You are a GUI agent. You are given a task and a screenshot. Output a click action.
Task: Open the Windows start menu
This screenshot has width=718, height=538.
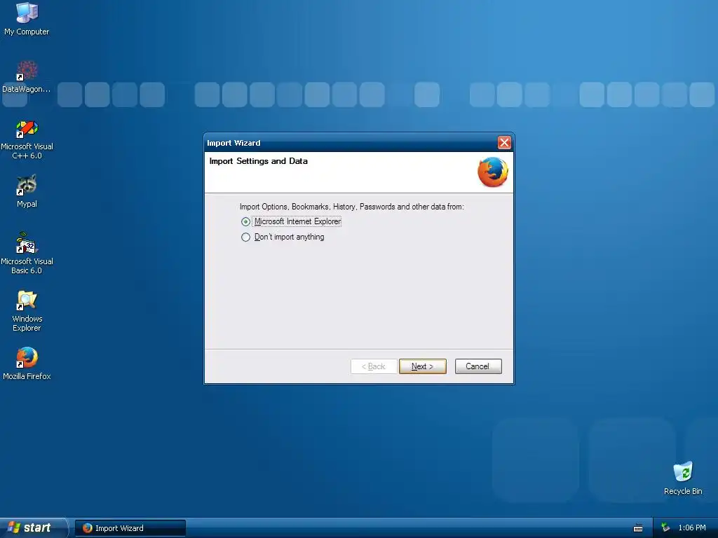[x=34, y=528]
